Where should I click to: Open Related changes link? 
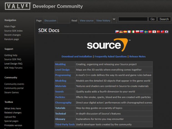13,113
